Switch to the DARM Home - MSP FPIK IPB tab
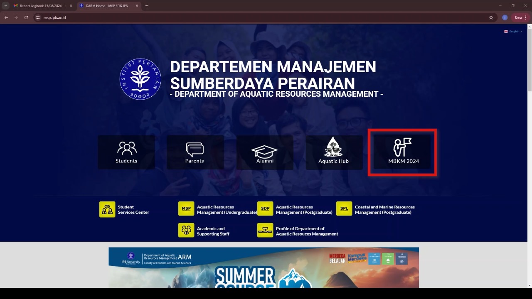The height and width of the screenshot is (299, 532). (109, 6)
